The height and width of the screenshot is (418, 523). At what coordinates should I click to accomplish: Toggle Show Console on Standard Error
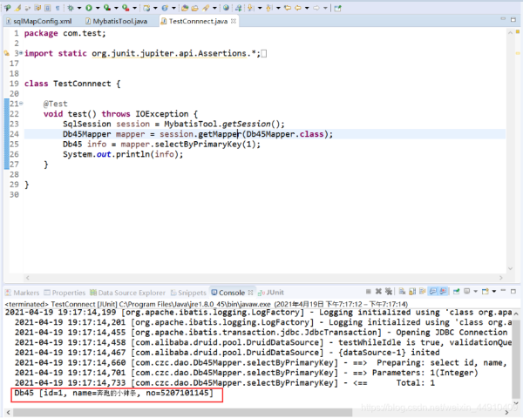(444, 292)
